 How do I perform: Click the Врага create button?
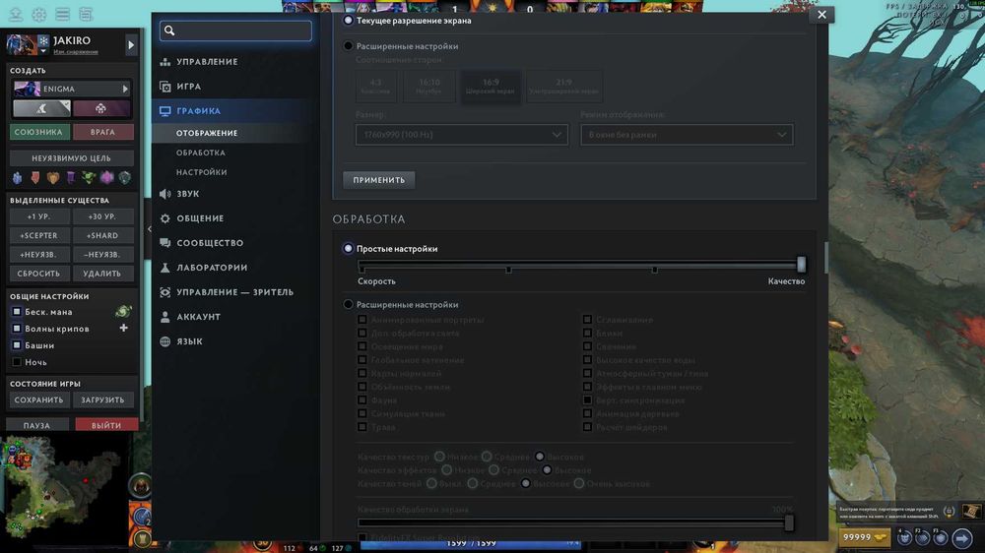tap(102, 132)
